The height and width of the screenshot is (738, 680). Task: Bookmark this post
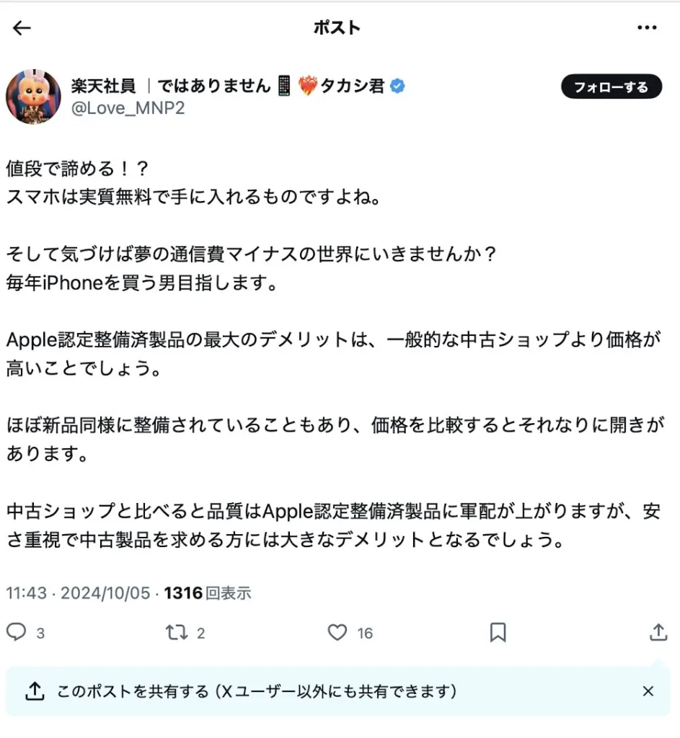click(x=498, y=632)
